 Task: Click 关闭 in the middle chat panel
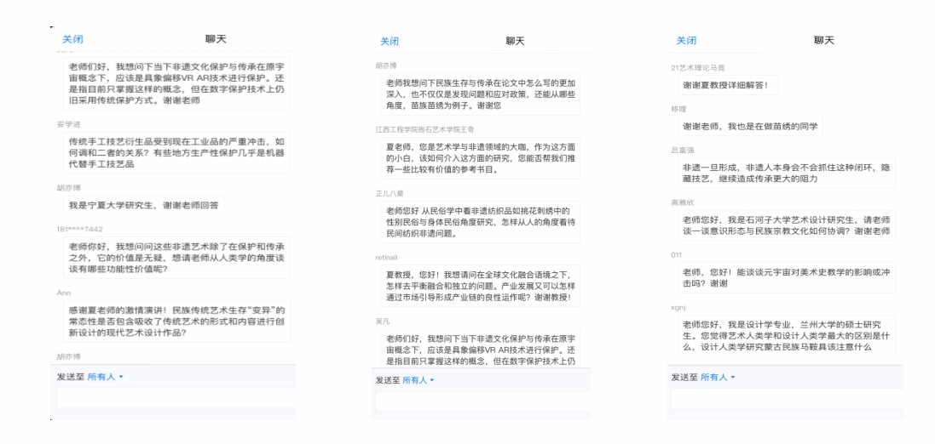point(390,41)
